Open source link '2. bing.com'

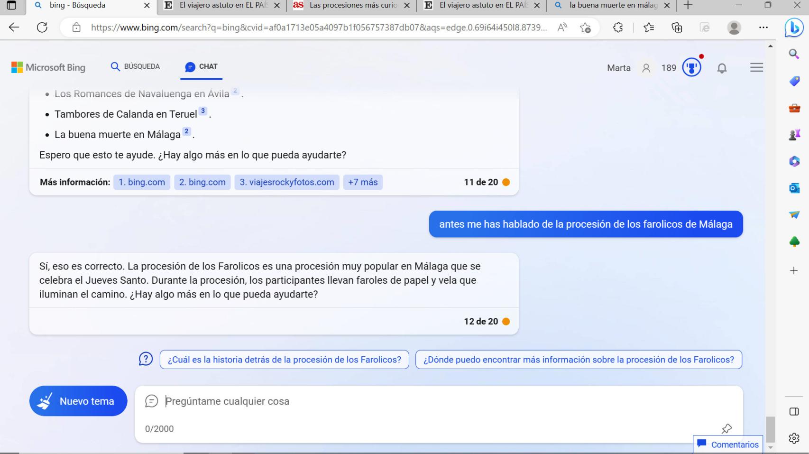(202, 182)
